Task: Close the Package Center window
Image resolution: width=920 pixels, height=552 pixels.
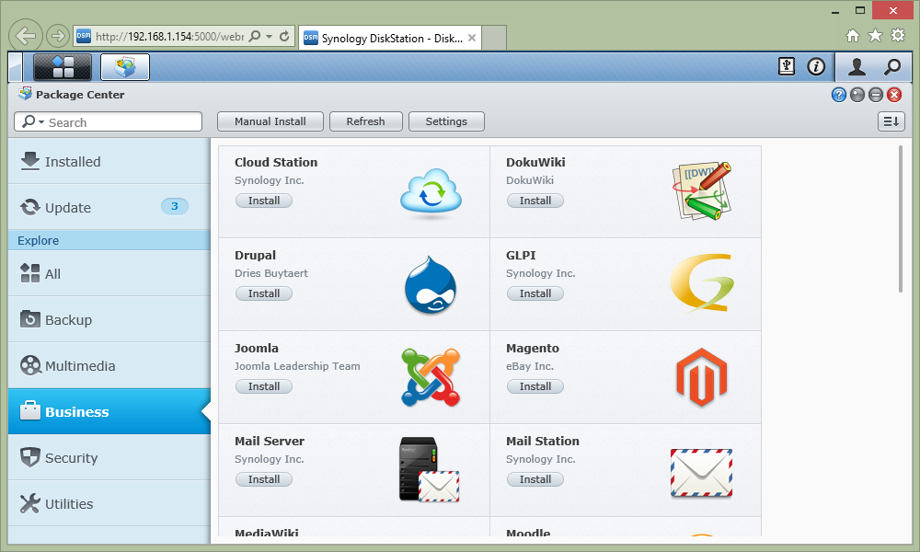Action: coord(893,95)
